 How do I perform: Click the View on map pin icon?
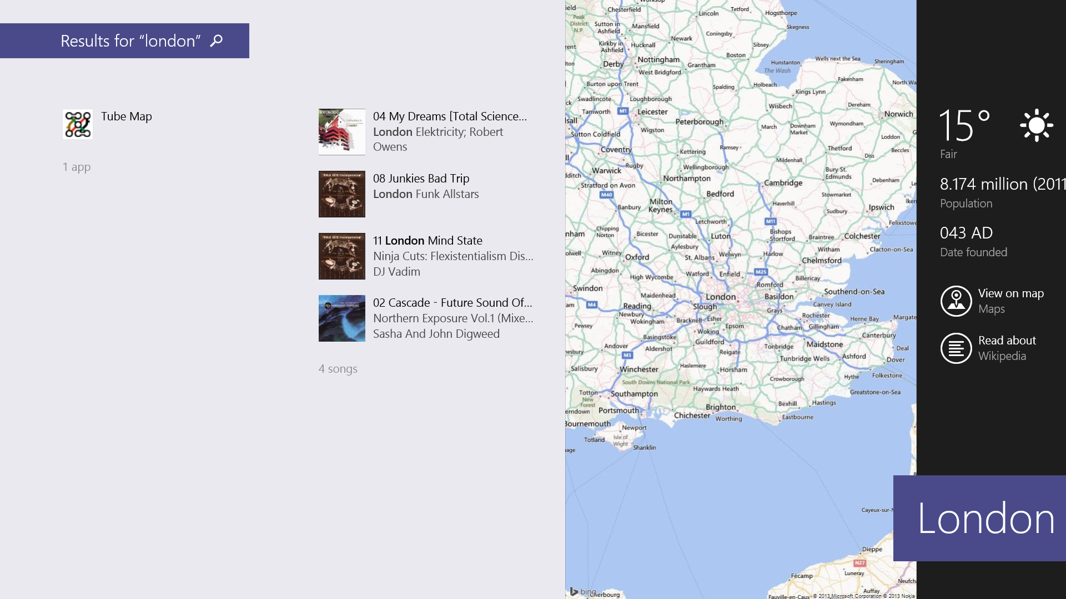pos(956,301)
